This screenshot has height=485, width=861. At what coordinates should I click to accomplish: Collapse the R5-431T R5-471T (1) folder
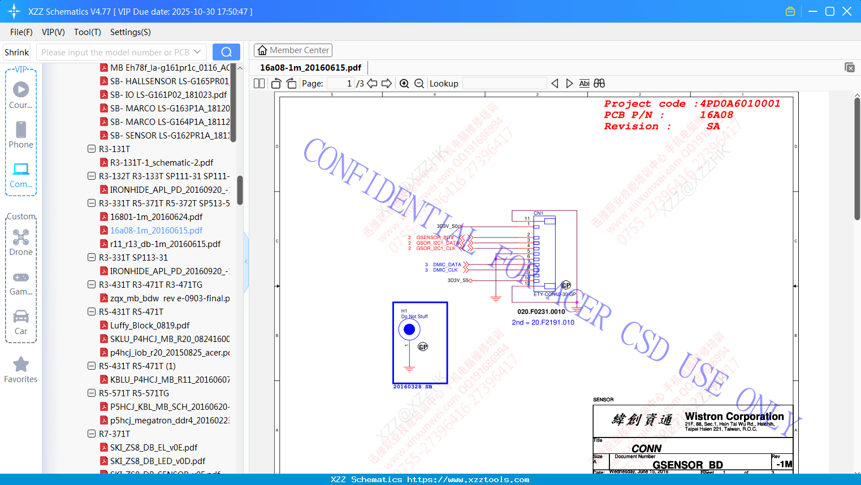(x=92, y=366)
